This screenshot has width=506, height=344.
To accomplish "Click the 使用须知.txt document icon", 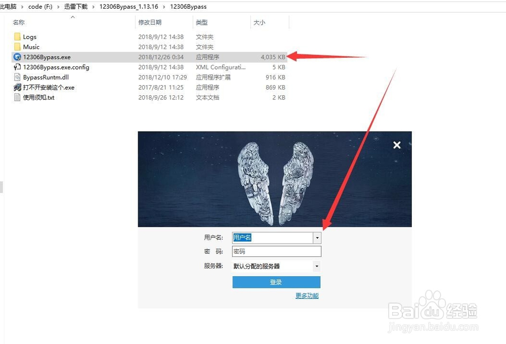I will click(17, 97).
